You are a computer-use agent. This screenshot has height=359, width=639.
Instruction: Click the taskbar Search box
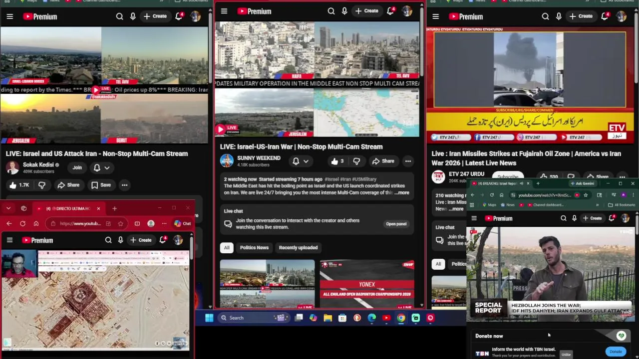pyautogui.click(x=255, y=318)
